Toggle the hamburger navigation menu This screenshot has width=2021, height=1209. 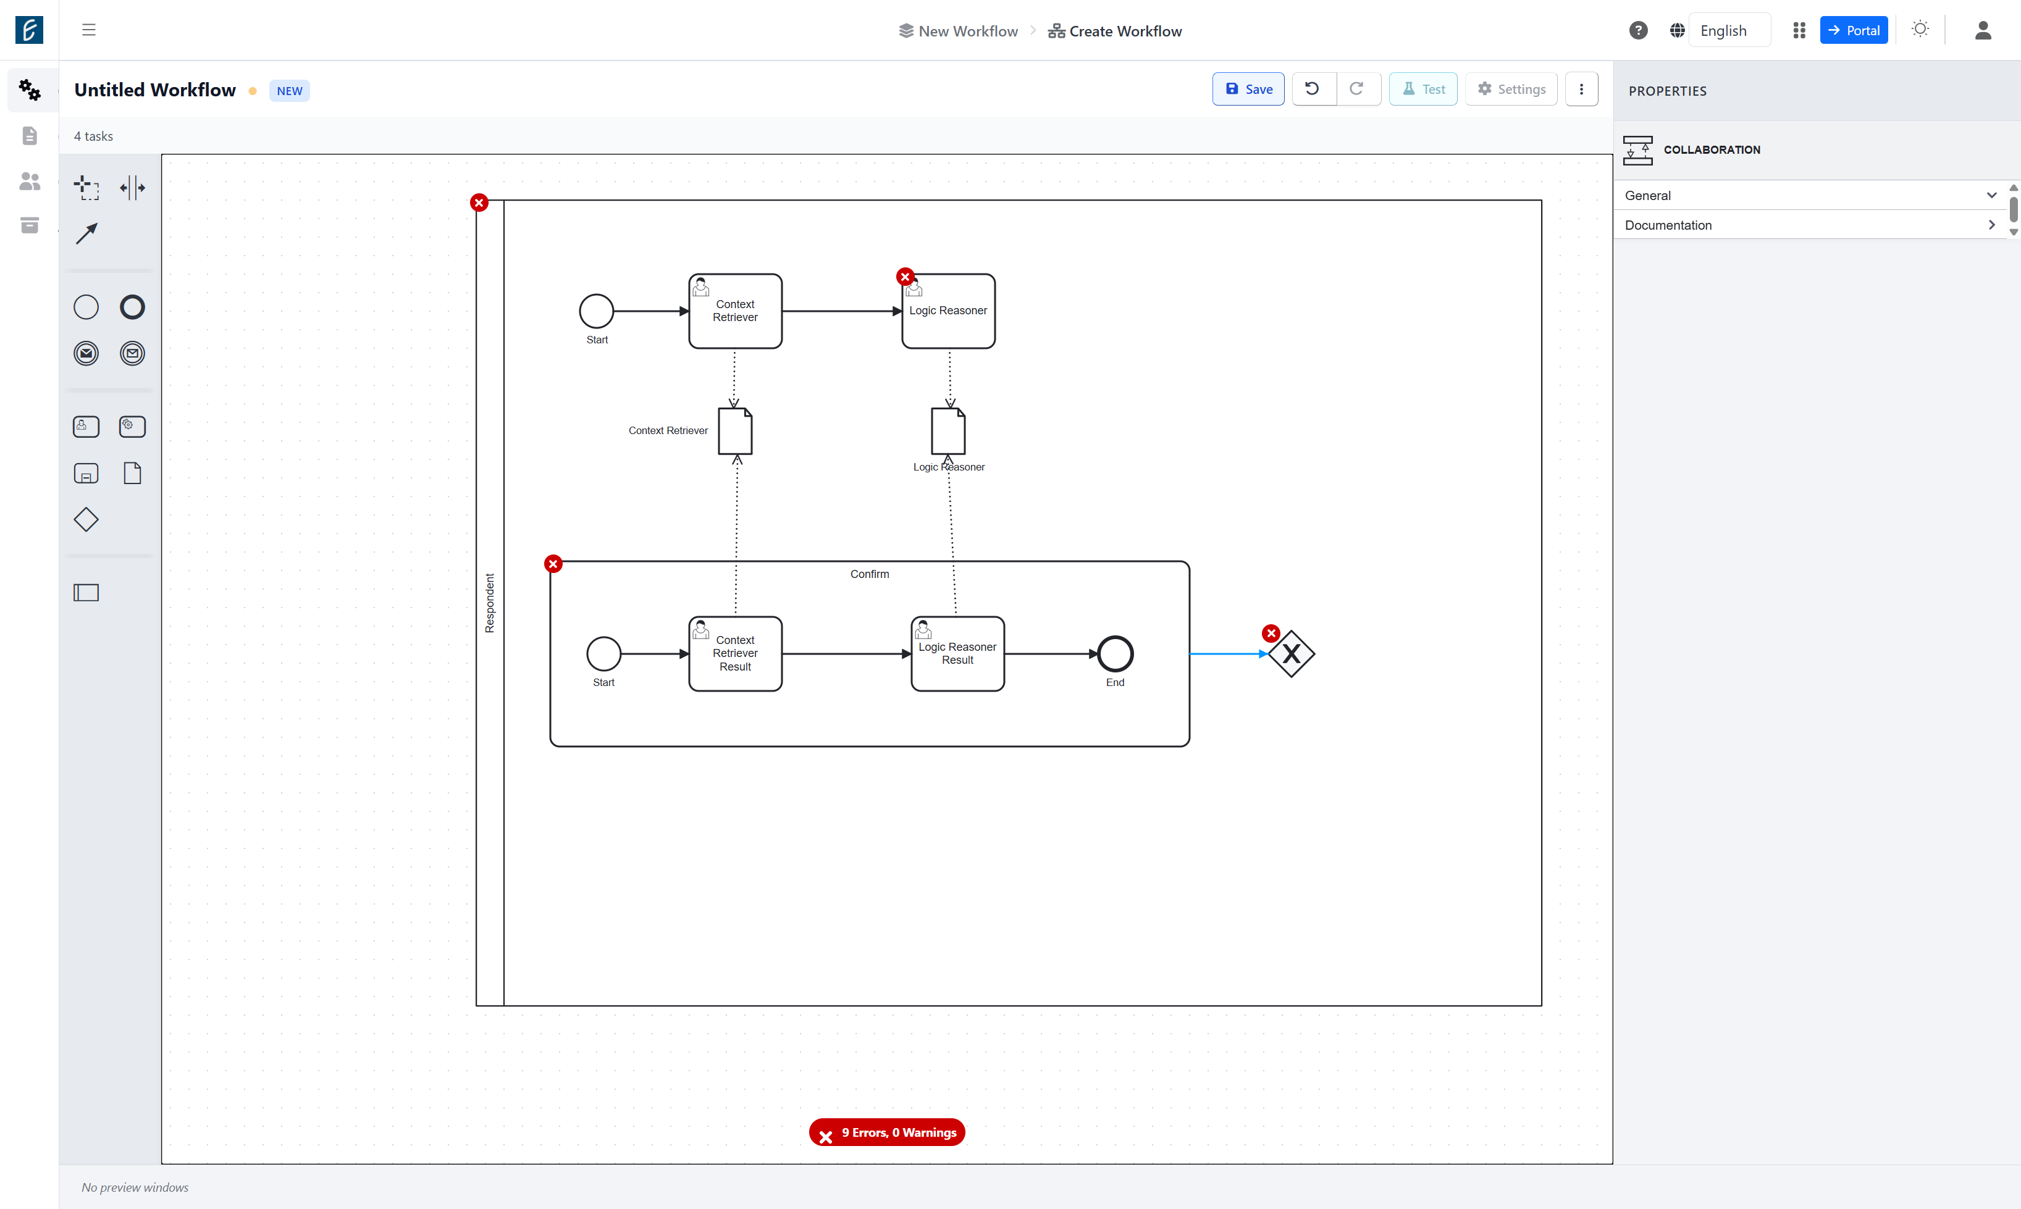[x=89, y=30]
